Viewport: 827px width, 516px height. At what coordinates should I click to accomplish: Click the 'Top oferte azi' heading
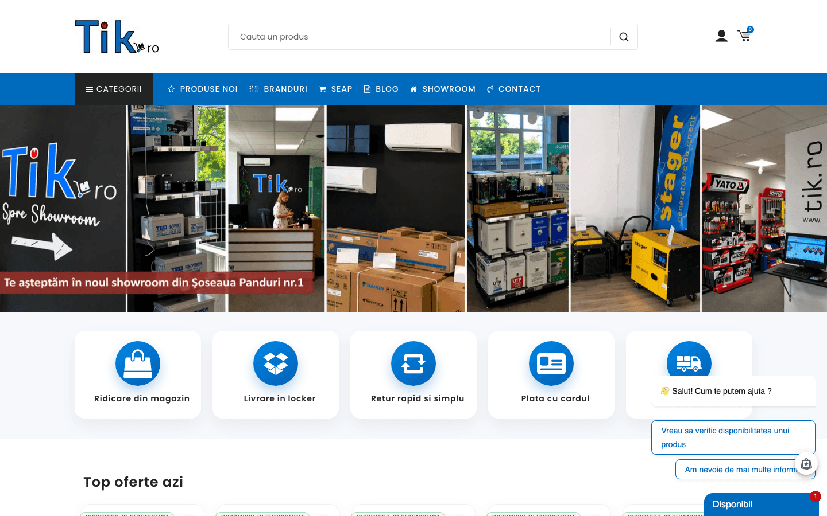point(133,482)
